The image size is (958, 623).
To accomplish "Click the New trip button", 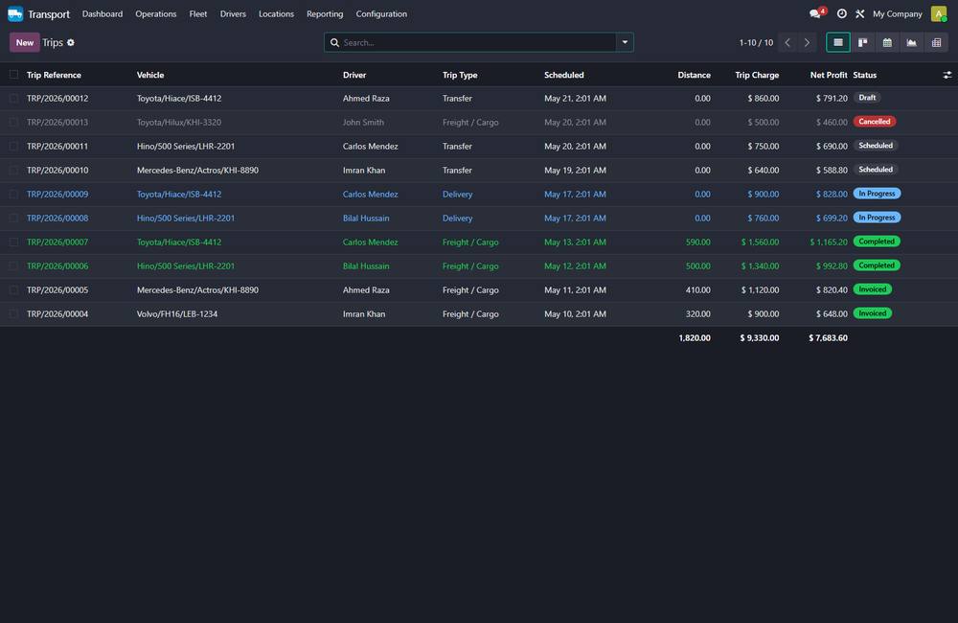I will 25,42.
